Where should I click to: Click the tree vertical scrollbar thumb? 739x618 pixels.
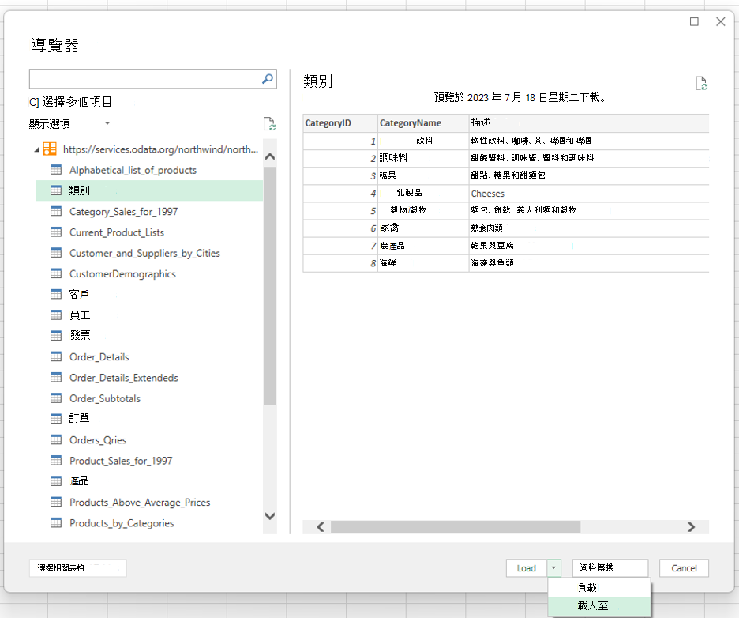270,285
